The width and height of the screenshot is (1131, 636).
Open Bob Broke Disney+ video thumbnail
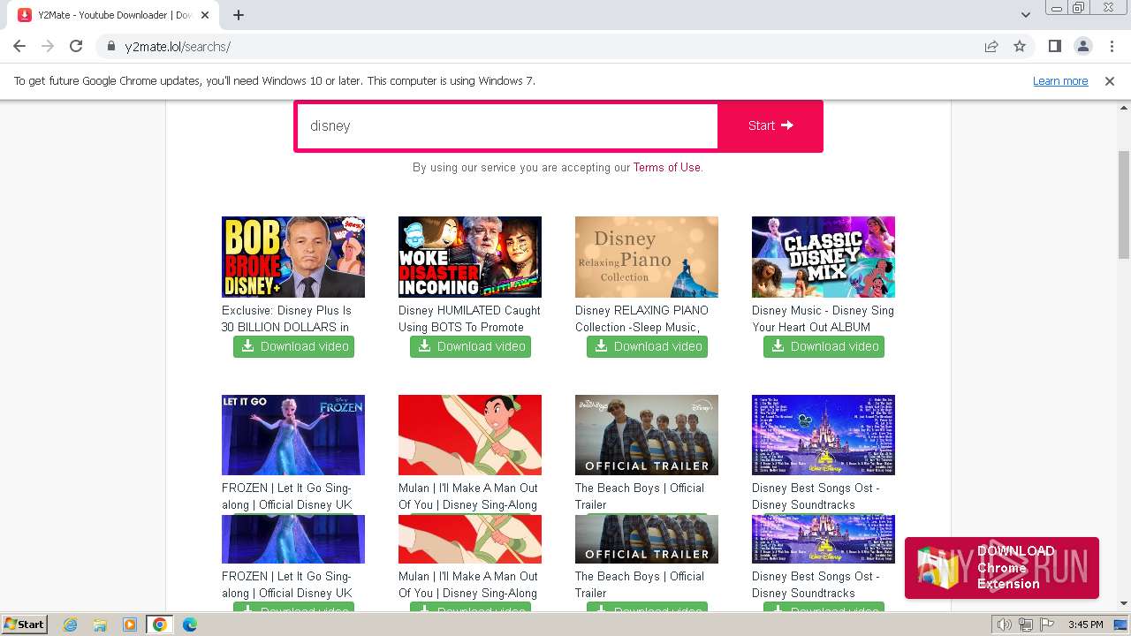tap(293, 257)
